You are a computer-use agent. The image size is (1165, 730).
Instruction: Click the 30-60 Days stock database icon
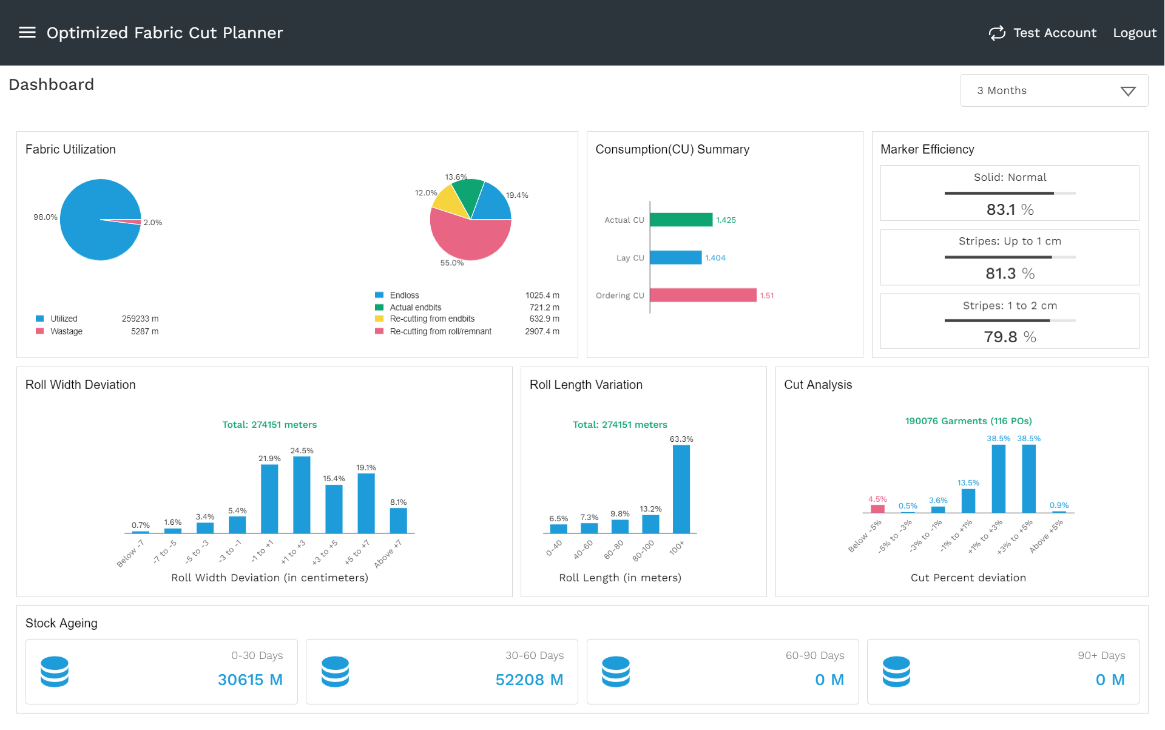point(335,672)
